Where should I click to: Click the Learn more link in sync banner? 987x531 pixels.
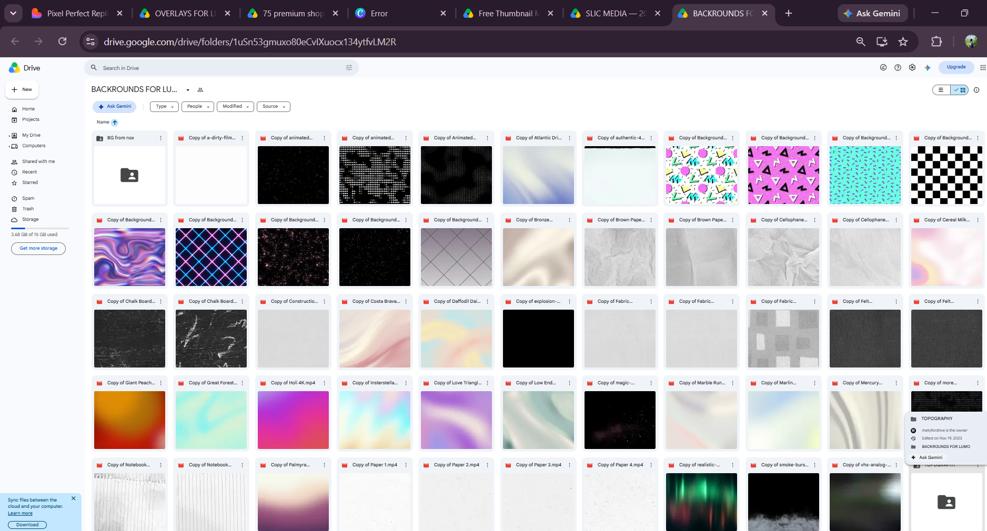[20, 514]
